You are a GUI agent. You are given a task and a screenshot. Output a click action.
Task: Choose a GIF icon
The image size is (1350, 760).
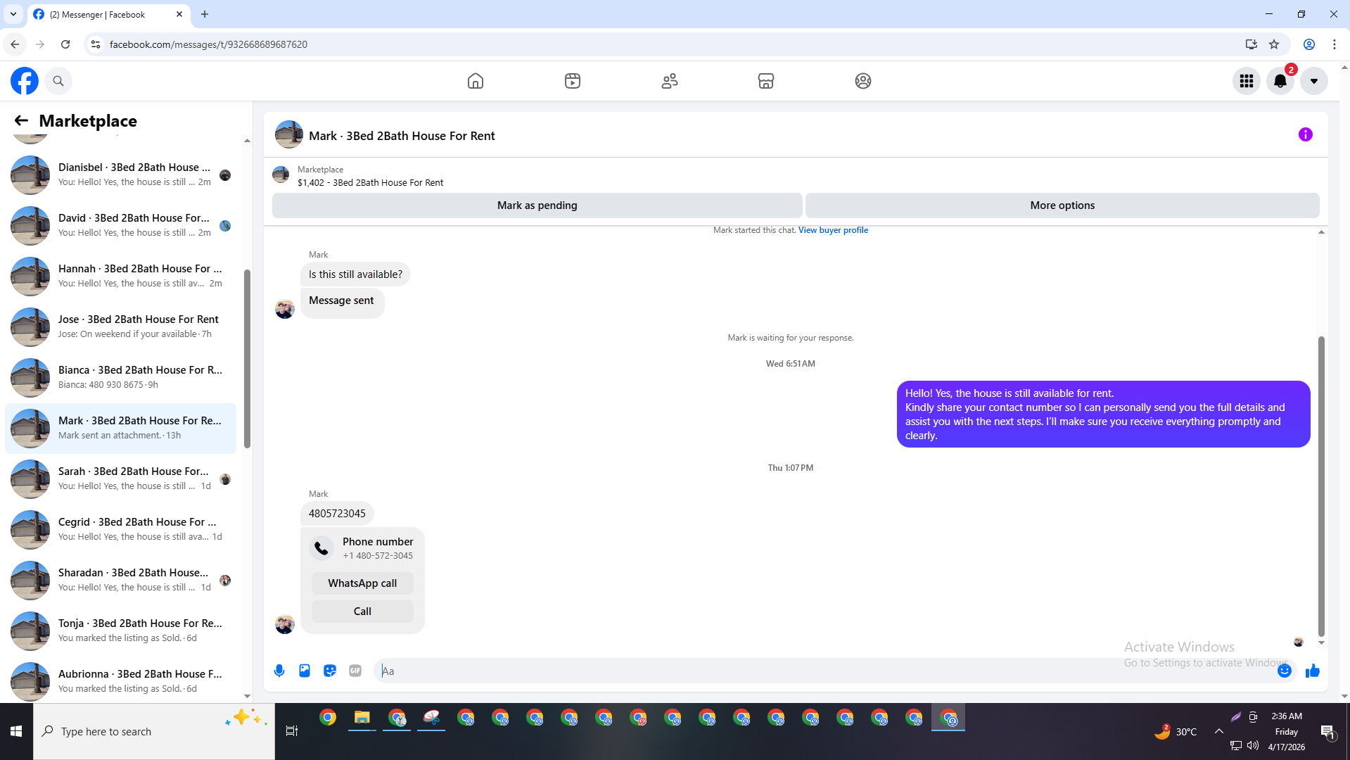(x=355, y=671)
